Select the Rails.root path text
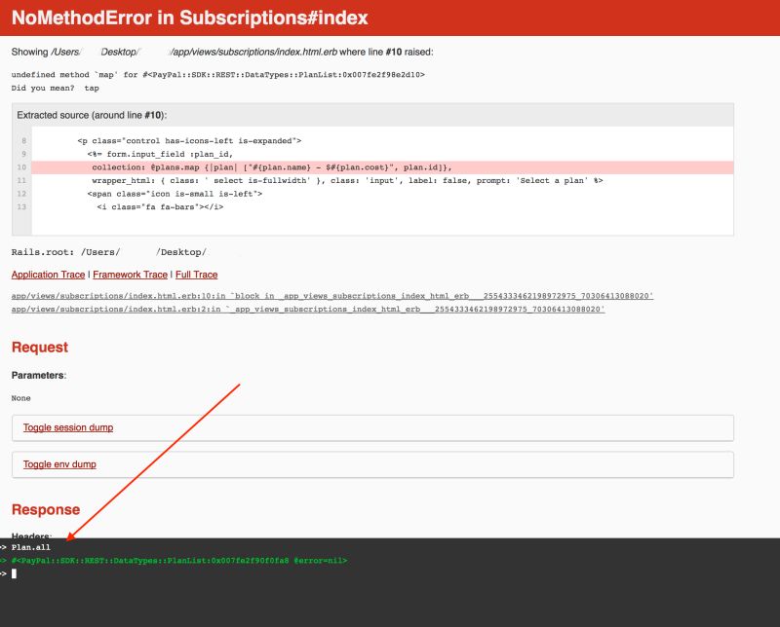This screenshot has height=627, width=780. [107, 250]
